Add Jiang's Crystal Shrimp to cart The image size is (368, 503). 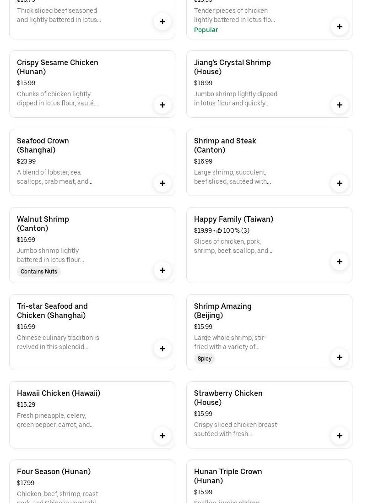point(340,105)
